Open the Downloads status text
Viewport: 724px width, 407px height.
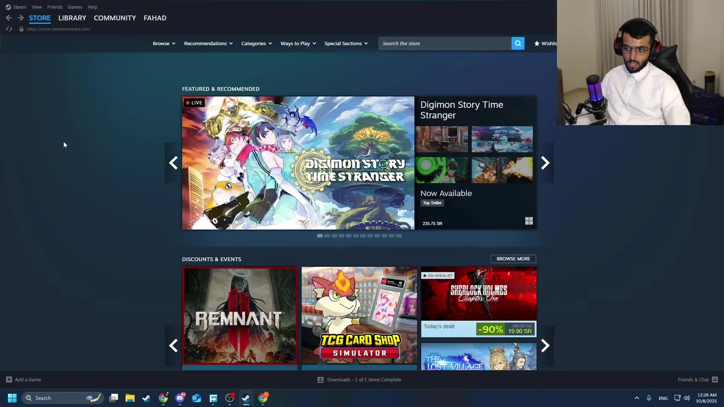pyautogui.click(x=364, y=380)
